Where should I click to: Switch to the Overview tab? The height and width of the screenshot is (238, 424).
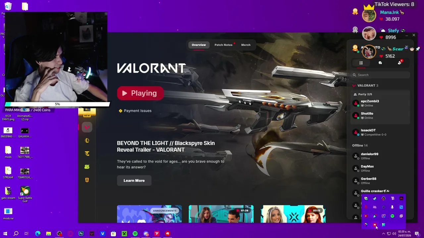199,45
